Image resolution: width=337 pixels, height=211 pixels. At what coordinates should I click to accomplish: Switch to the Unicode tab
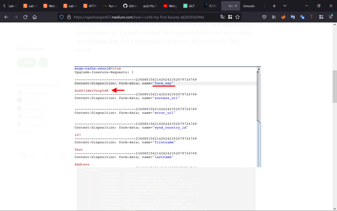[251, 6]
